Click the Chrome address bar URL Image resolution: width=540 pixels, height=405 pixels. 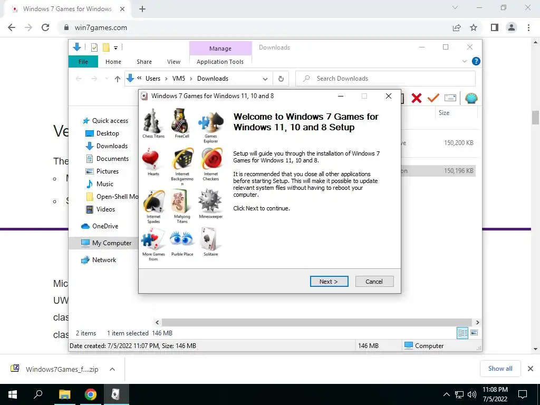(101, 27)
